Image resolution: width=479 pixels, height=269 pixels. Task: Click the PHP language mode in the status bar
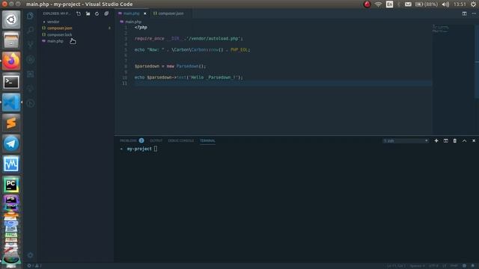click(454, 266)
